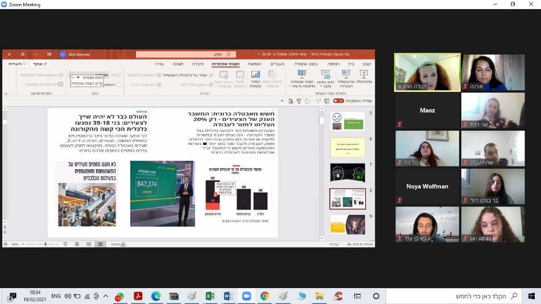Open Zoom from Windows taskbar
This screenshot has width=541, height=304.
246,296
